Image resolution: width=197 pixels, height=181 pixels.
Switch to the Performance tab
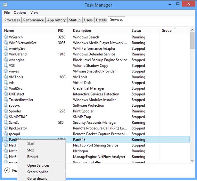coord(33,20)
